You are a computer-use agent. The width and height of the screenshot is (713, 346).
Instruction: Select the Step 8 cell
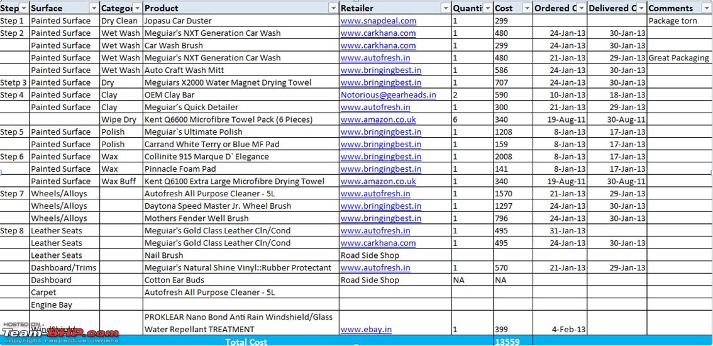pyautogui.click(x=14, y=230)
